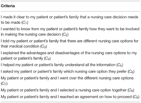141x103 pixels.
Task: Click the 'I told my patient' row
Action: (70, 44)
